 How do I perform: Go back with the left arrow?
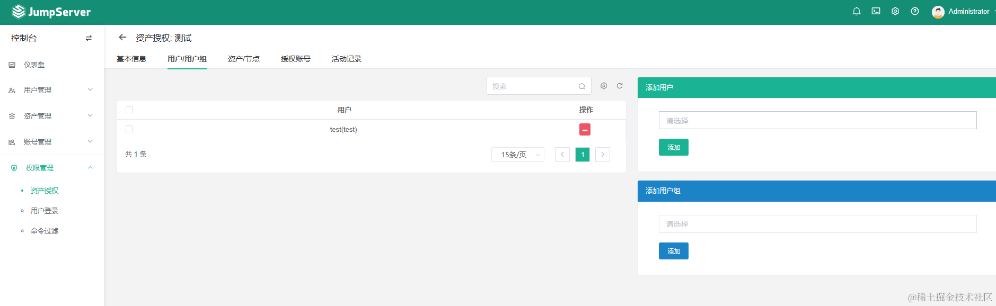click(122, 38)
